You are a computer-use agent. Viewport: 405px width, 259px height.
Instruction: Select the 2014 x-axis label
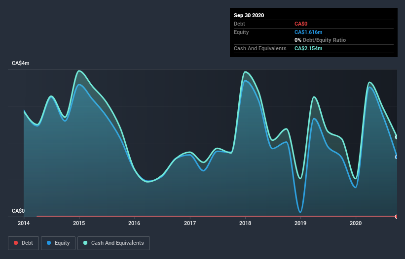pos(24,223)
